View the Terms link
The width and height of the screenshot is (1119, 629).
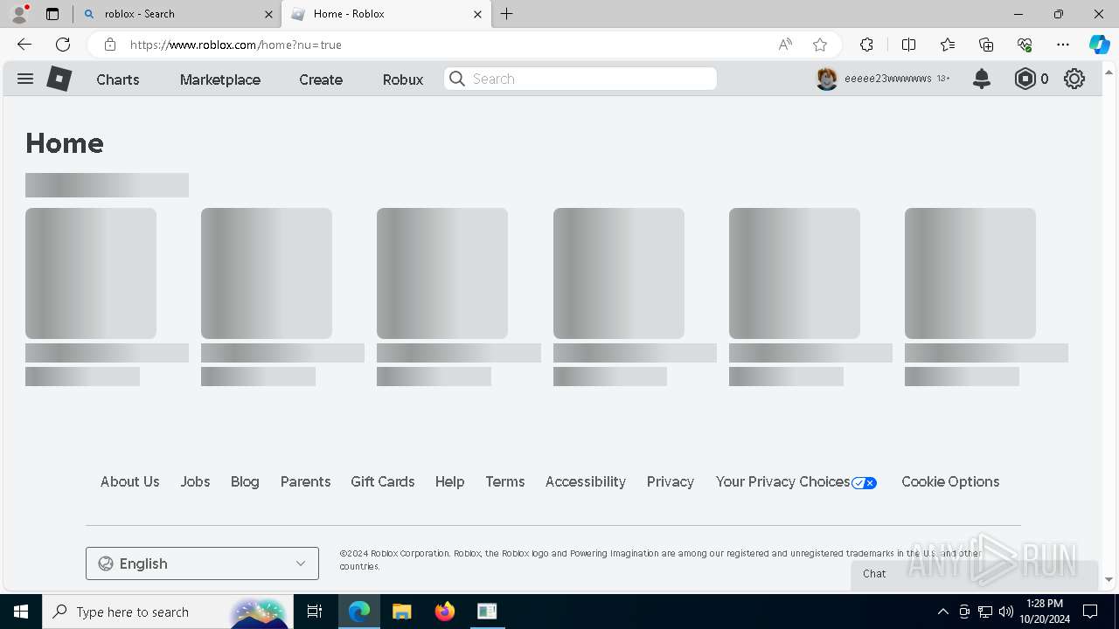(x=505, y=481)
